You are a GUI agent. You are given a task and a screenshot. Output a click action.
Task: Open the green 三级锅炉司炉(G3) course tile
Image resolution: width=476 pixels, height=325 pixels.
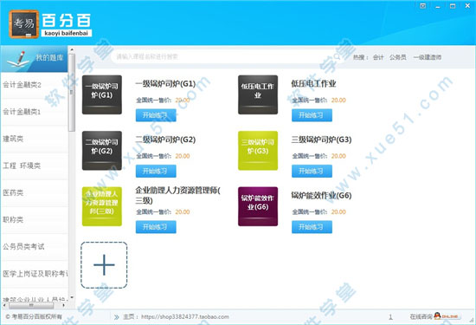(x=258, y=151)
